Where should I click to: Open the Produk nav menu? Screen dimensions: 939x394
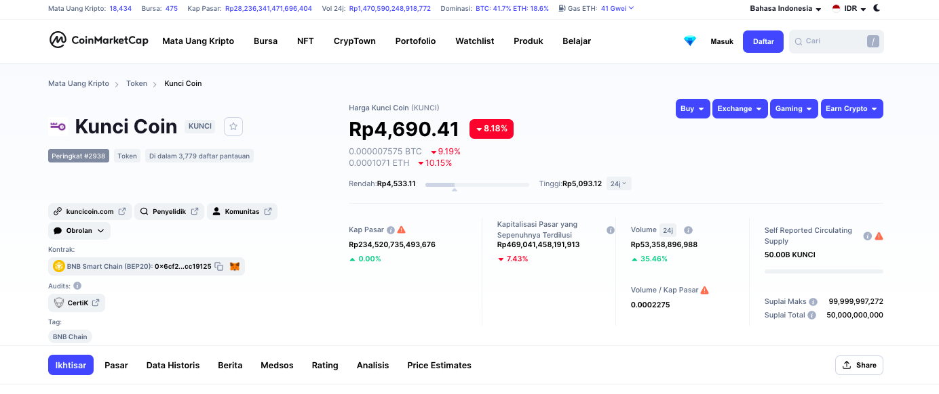click(529, 41)
